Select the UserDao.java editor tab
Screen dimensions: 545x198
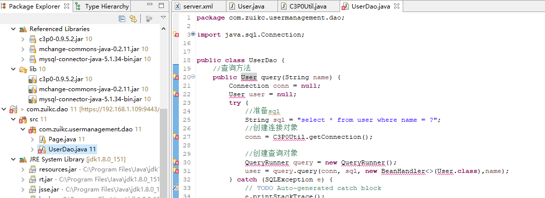point(371,6)
